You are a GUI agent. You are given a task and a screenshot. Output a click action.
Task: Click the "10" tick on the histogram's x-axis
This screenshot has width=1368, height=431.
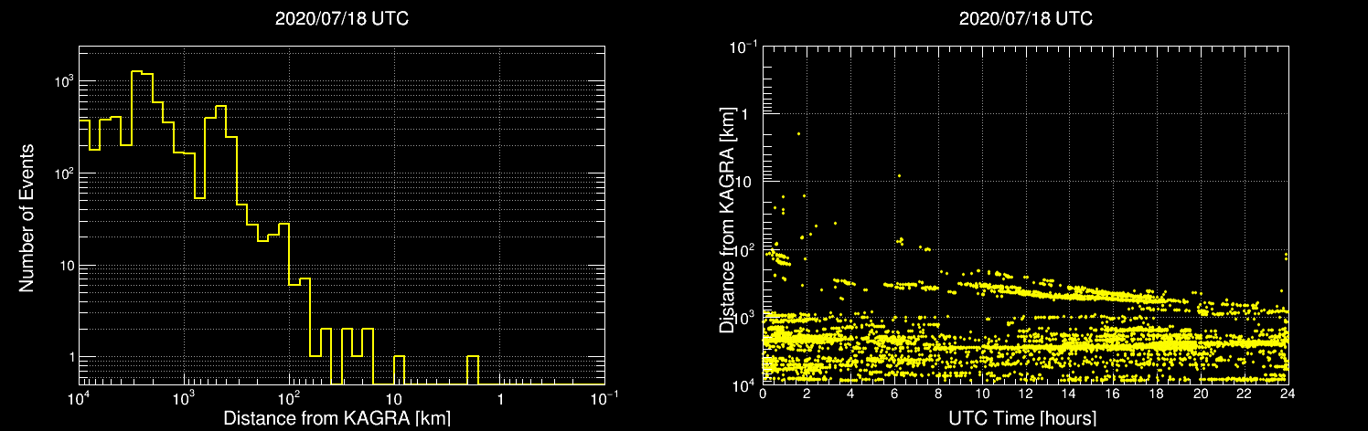tap(394, 400)
